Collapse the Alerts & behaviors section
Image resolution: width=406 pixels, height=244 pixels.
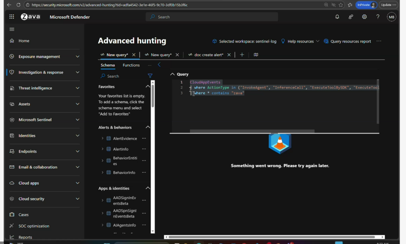tap(148, 127)
